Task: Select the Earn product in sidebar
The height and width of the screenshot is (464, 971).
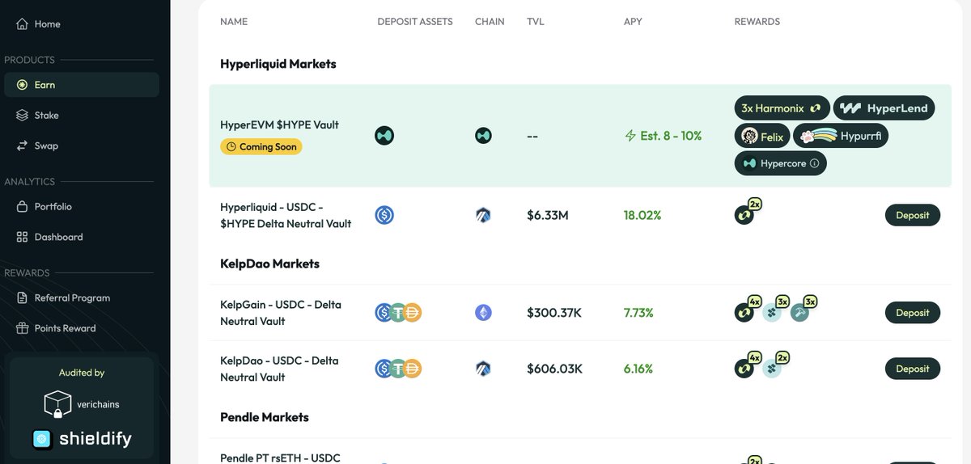Action: coord(81,85)
